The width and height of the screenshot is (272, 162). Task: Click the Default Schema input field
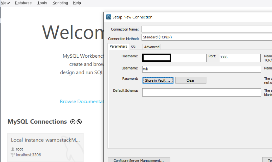[201, 92]
